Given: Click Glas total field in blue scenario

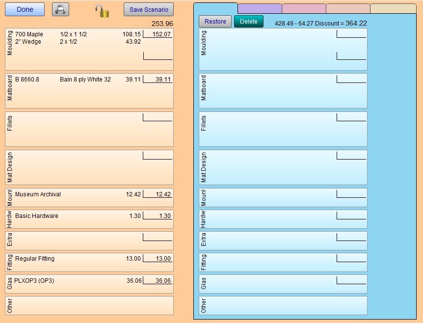Looking at the screenshot, I should pyautogui.click(x=351, y=280).
